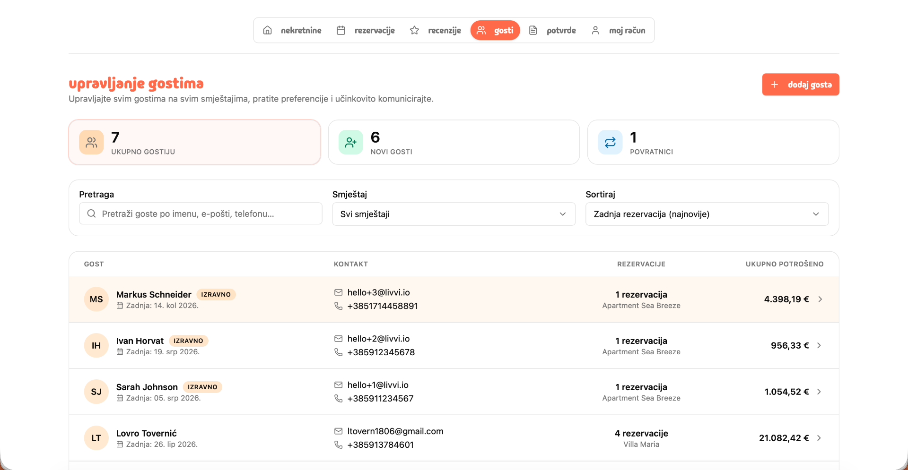Focus the guest search input field
The height and width of the screenshot is (470, 908).
pyautogui.click(x=201, y=214)
